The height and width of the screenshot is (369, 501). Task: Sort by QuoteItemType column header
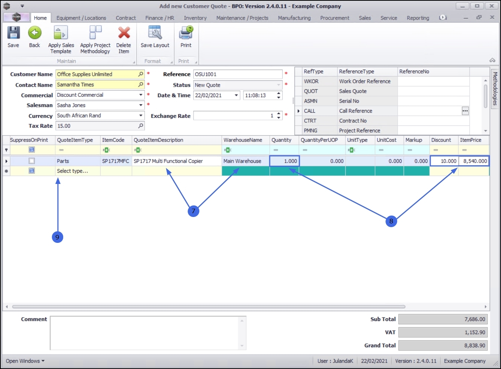point(78,140)
